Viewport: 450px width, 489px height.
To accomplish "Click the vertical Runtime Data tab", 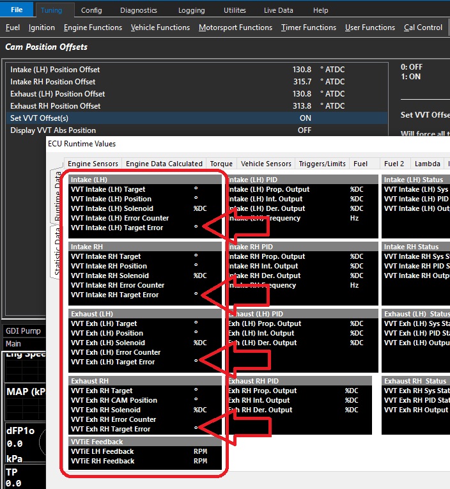I will [x=56, y=197].
